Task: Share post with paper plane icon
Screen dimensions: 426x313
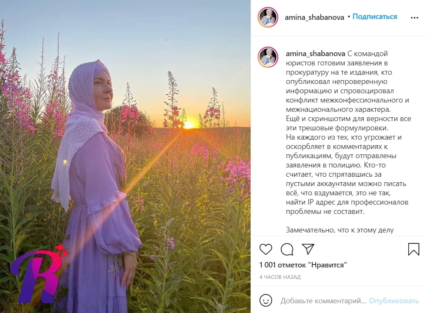Action: click(308, 249)
